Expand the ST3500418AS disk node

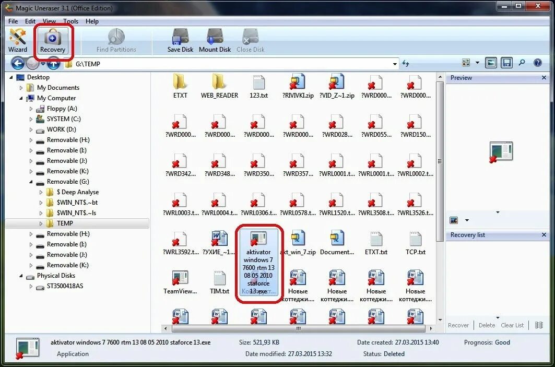pos(31,286)
